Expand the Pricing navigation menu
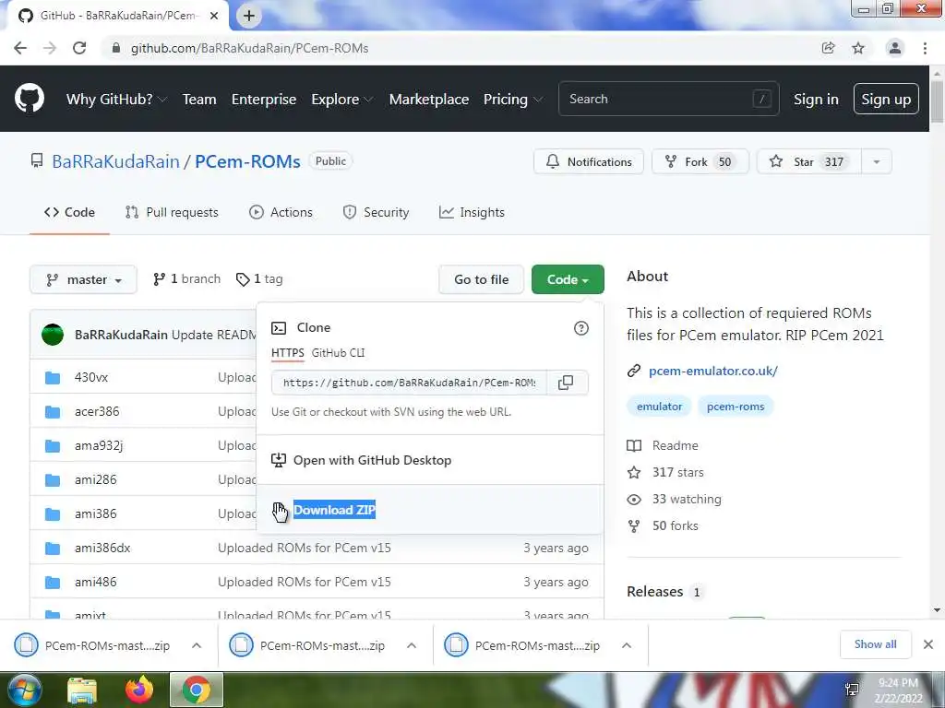The image size is (945, 708). (x=513, y=100)
